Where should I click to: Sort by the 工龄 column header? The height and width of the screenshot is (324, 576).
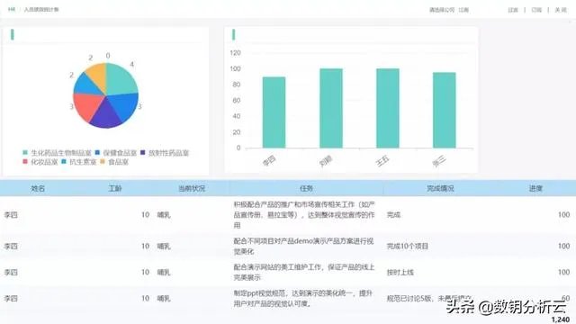(x=114, y=188)
